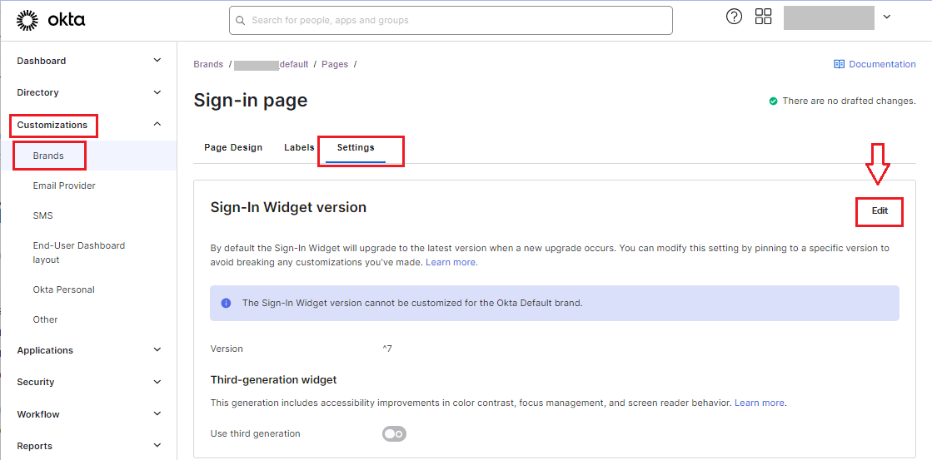
Task: Toggle Use third generation switch
Action: point(394,434)
